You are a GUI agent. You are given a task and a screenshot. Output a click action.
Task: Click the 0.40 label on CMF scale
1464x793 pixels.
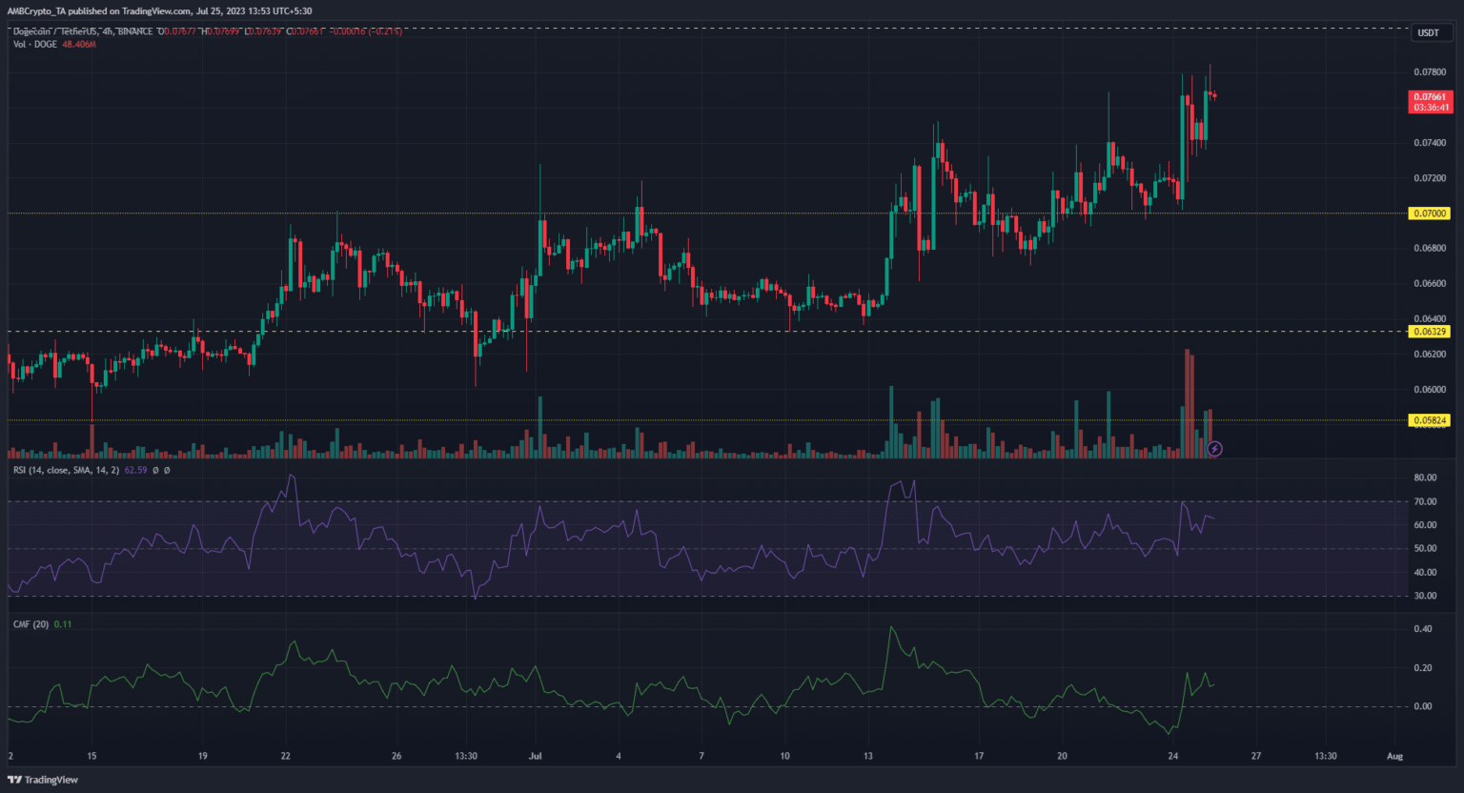tap(1422, 629)
